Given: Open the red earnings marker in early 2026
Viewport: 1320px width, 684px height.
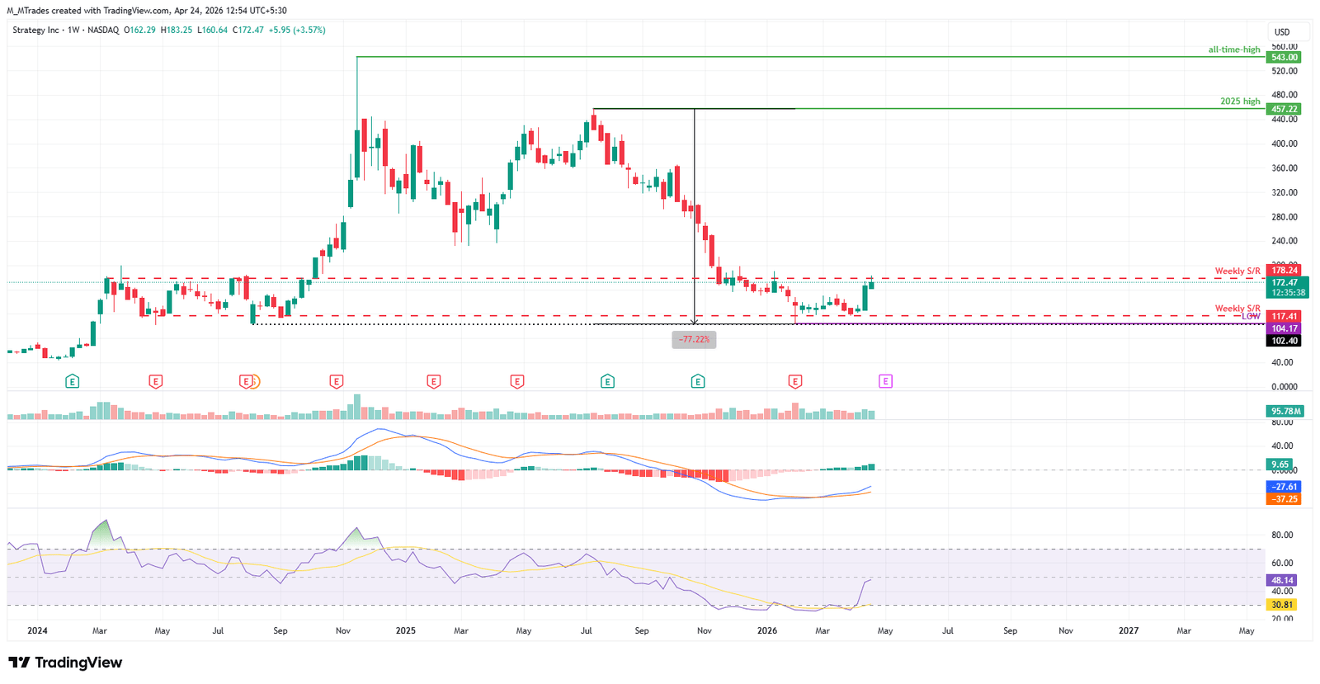Looking at the screenshot, I should [794, 381].
